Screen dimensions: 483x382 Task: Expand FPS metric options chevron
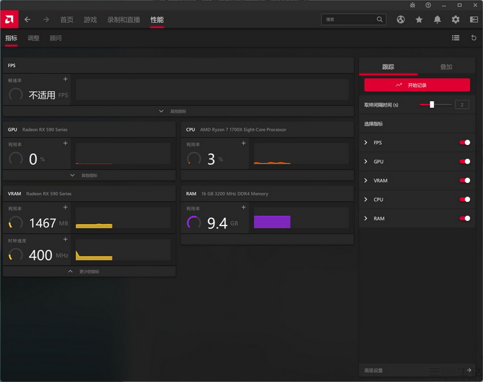[366, 142]
